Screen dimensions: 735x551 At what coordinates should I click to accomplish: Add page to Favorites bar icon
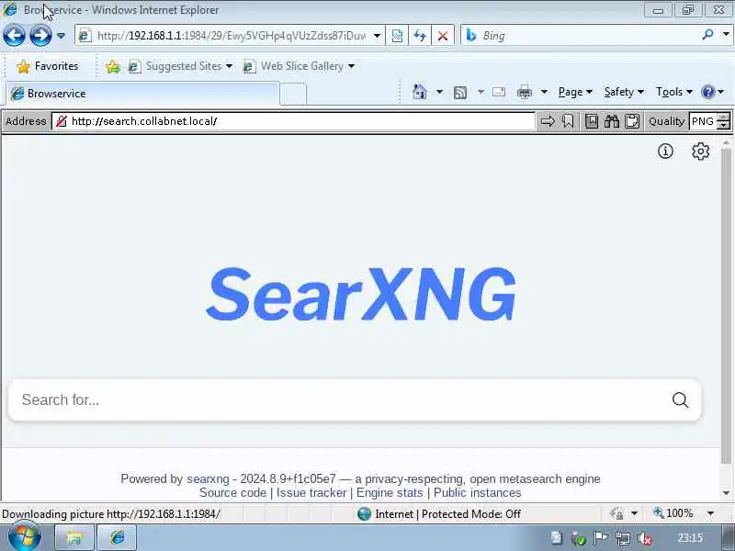tap(113, 67)
